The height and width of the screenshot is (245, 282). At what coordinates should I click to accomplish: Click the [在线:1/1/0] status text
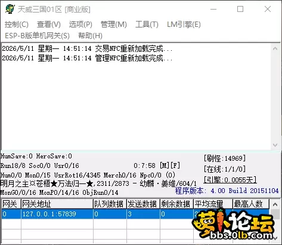[225, 169]
